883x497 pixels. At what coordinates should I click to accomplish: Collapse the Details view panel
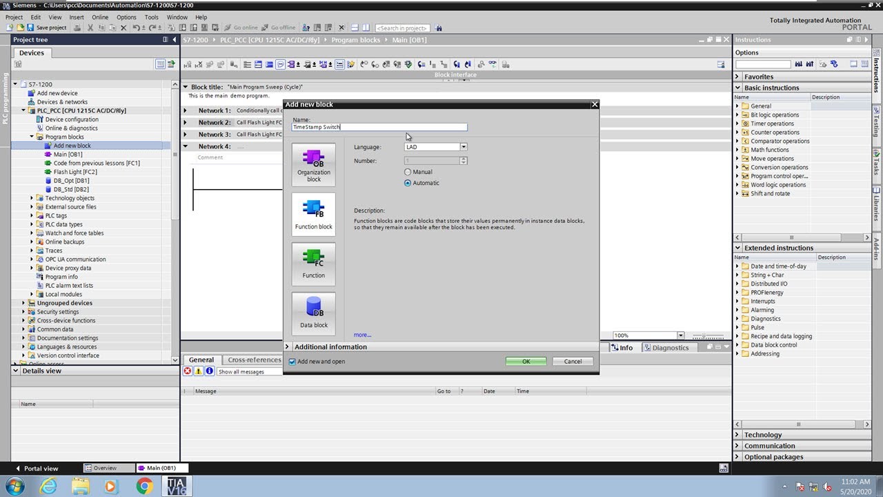pyautogui.click(x=16, y=371)
